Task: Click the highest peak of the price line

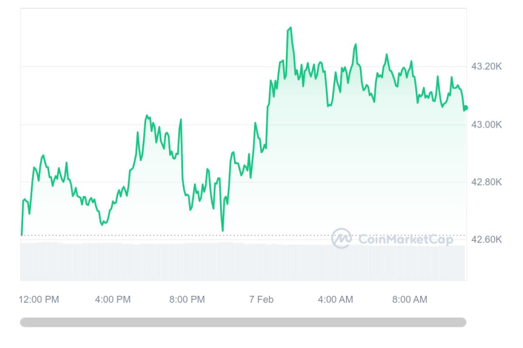Action: 290,27
